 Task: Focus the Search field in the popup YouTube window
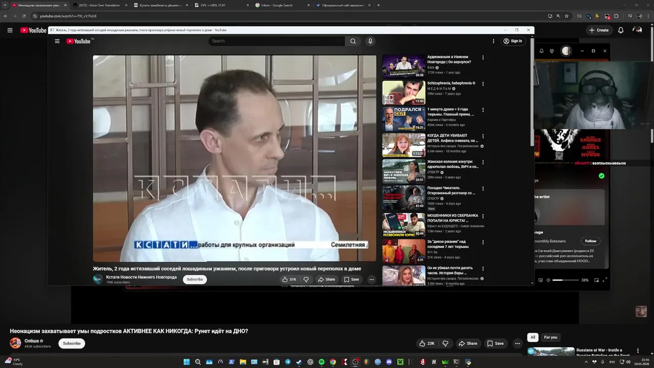pyautogui.click(x=276, y=41)
